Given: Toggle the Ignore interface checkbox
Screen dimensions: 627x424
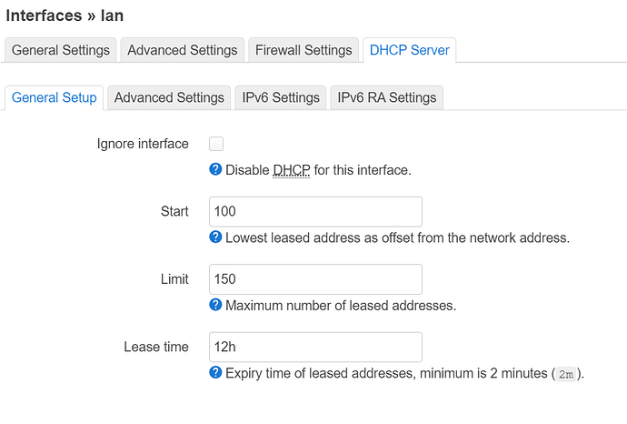Looking at the screenshot, I should (216, 144).
